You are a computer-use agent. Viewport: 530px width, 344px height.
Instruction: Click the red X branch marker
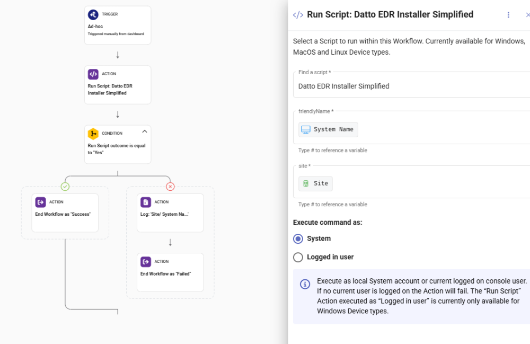click(170, 186)
